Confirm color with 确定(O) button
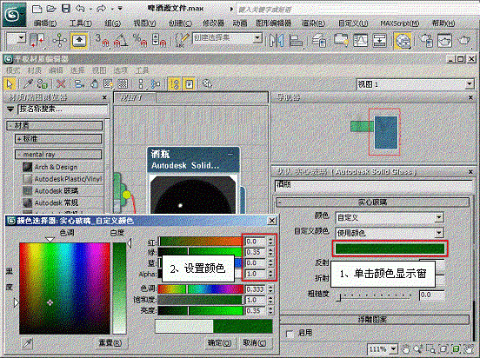The height and width of the screenshot is (358, 480). [x=219, y=342]
